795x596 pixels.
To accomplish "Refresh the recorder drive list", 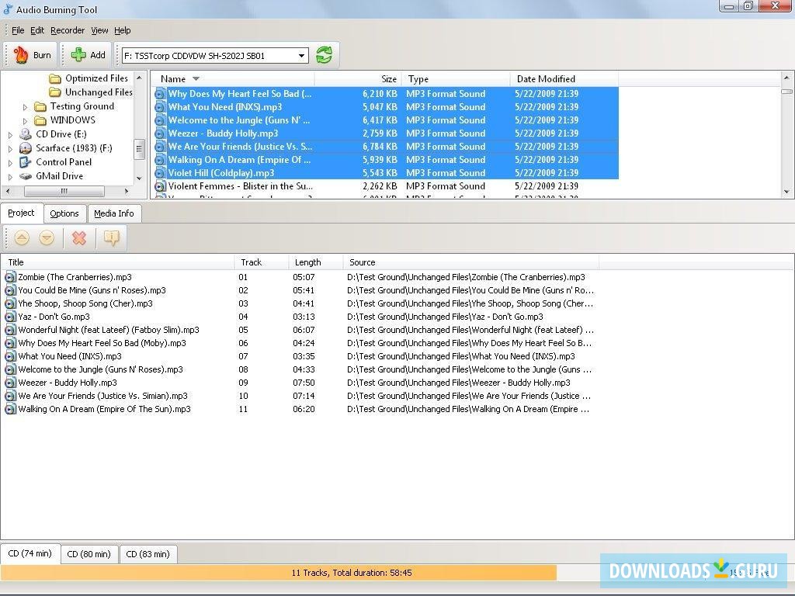I will (325, 55).
